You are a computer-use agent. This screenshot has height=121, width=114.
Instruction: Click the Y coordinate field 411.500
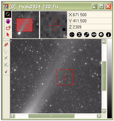[92, 21]
